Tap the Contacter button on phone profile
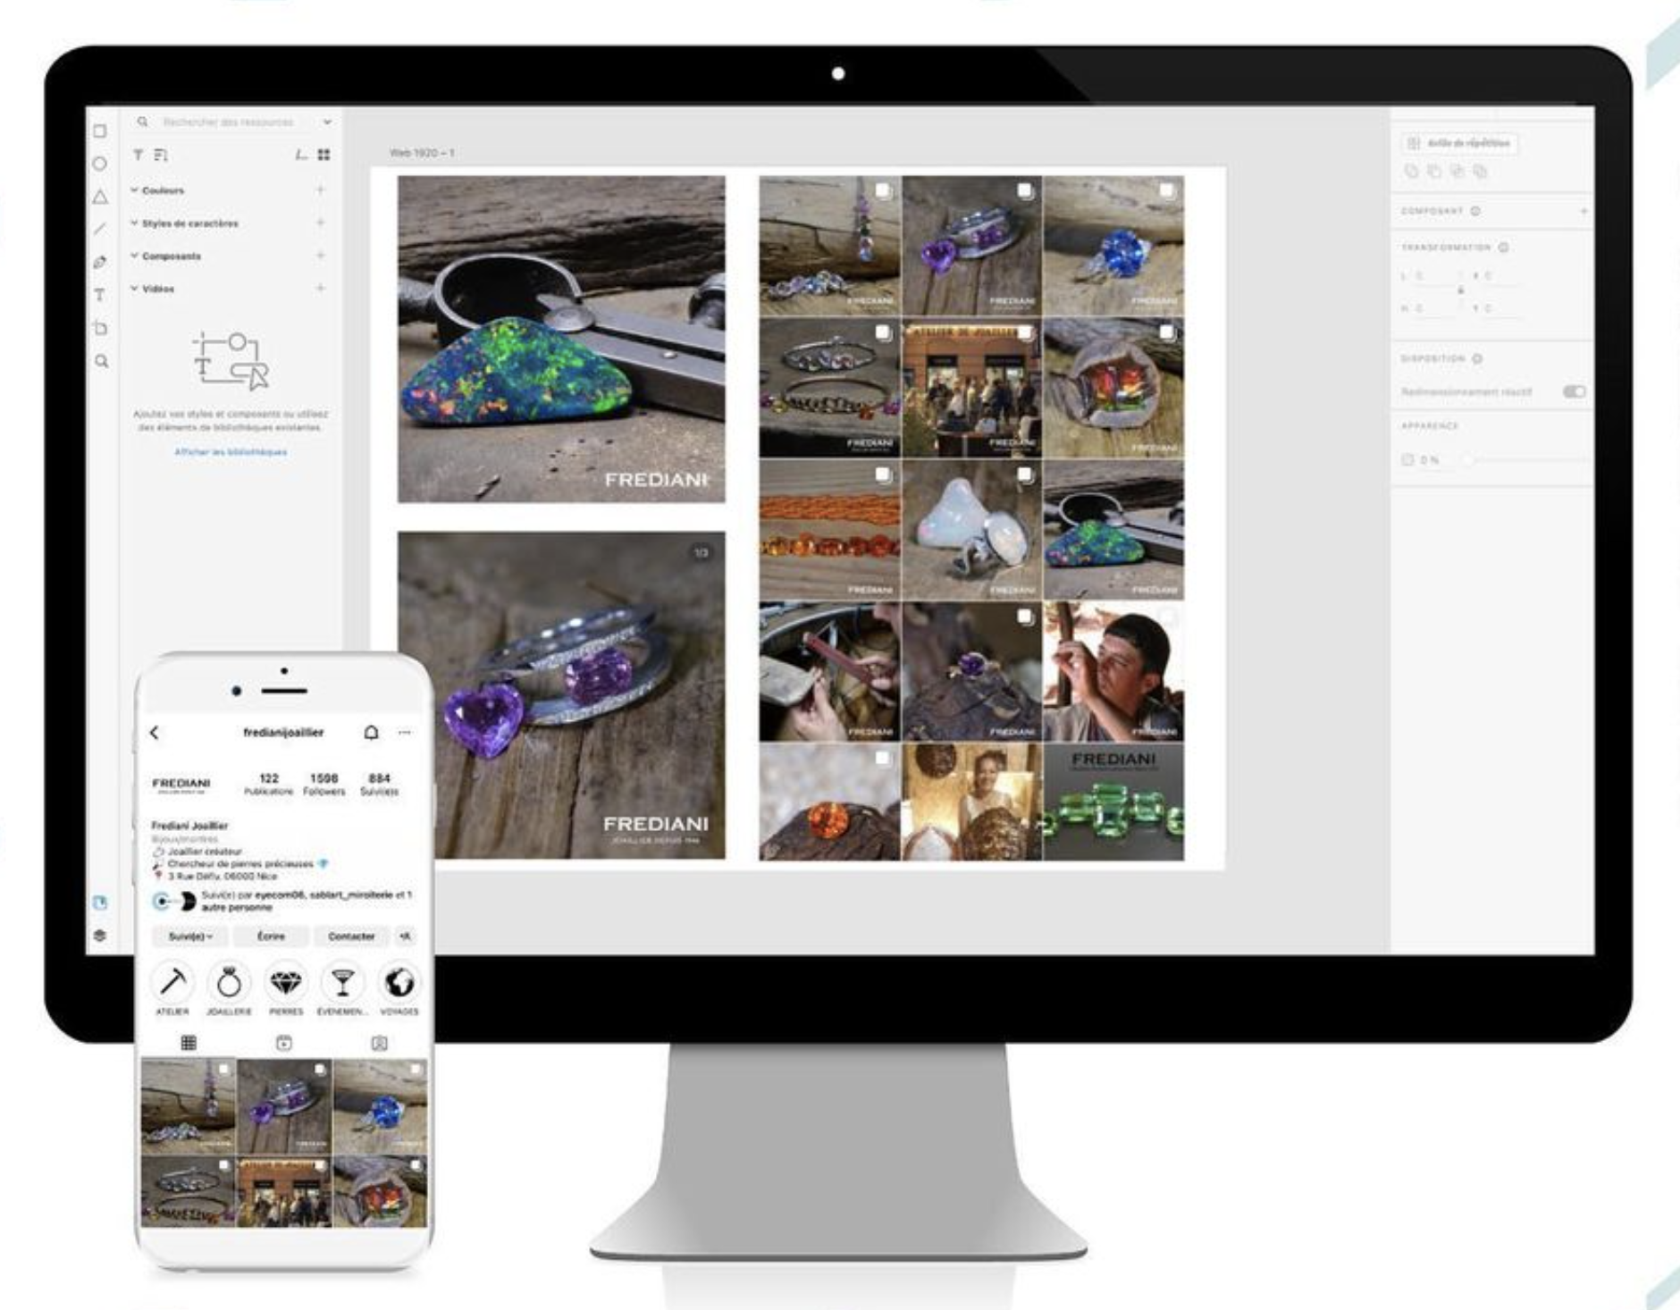 351,936
